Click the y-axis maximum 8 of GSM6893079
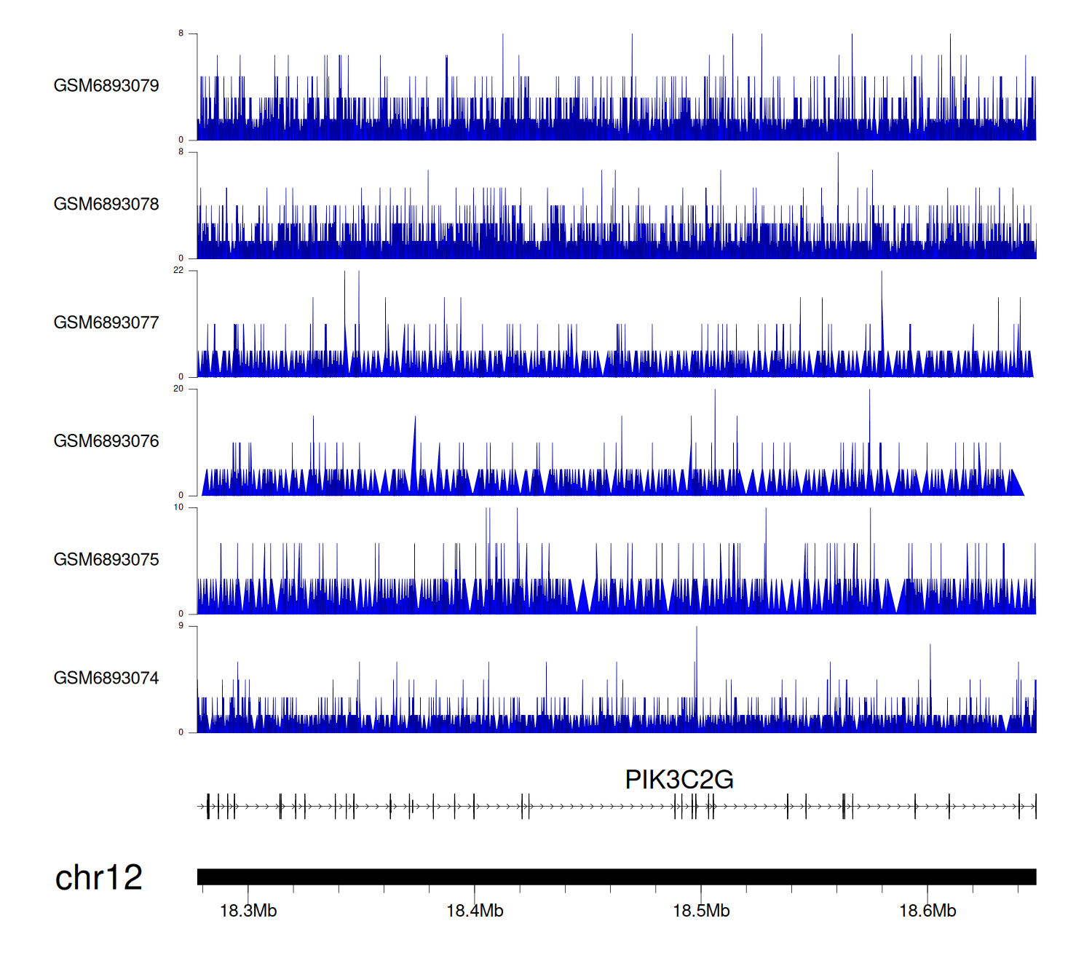The image size is (1092, 961). click(181, 33)
